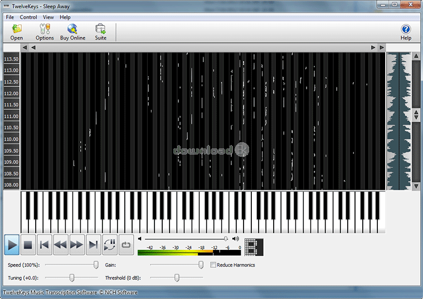Image resolution: width=423 pixels, height=299 pixels.
Task: Jump to end of track
Action: 93,245
